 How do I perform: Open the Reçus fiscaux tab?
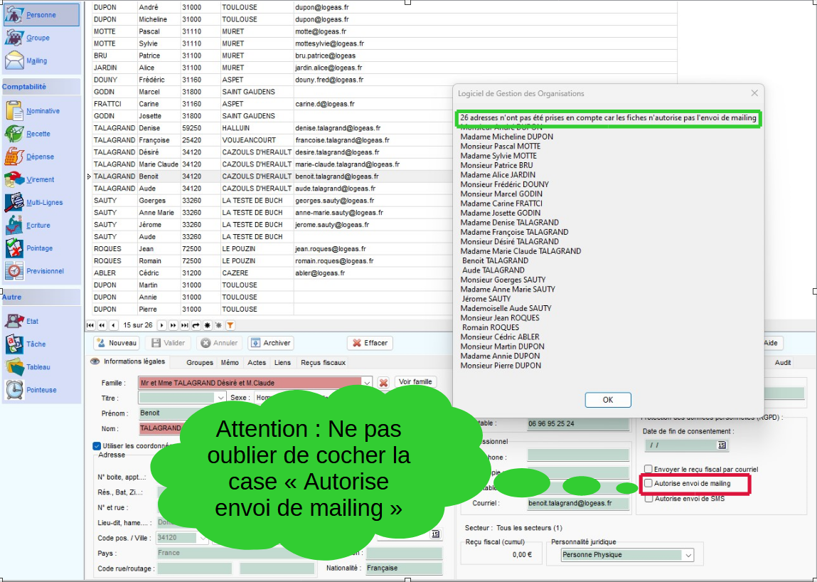[323, 363]
